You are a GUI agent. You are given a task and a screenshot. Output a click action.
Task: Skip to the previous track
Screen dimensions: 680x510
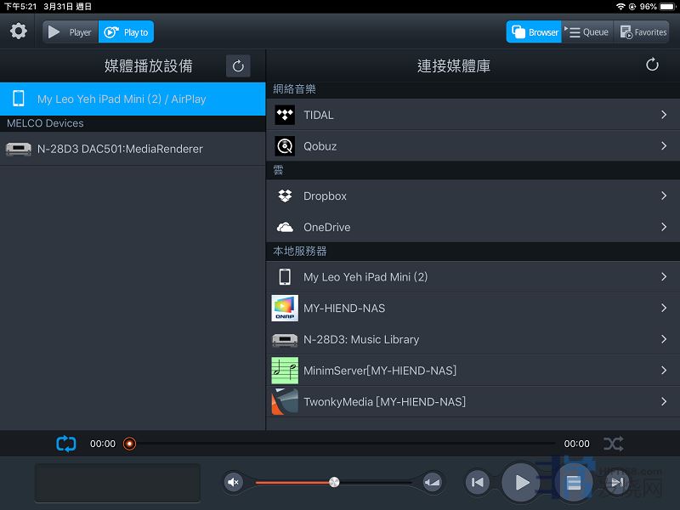pyautogui.click(x=478, y=483)
